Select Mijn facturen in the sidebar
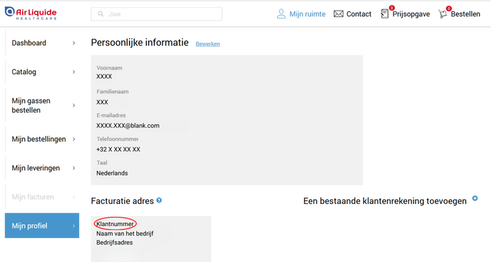 [42, 197]
